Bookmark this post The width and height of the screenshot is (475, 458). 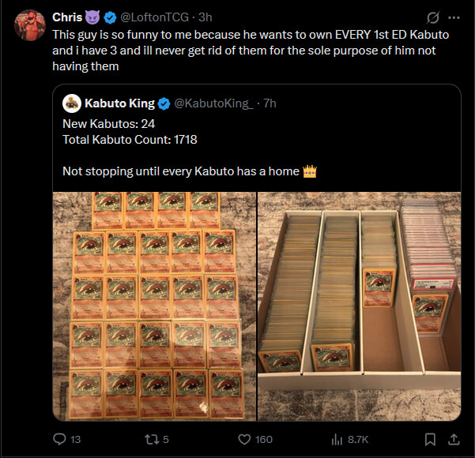coord(430,439)
